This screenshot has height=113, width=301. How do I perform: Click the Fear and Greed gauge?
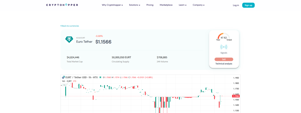pyautogui.click(x=224, y=37)
